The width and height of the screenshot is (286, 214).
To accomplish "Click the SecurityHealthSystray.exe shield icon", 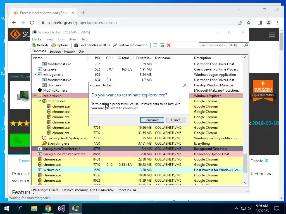I will [44, 138].
